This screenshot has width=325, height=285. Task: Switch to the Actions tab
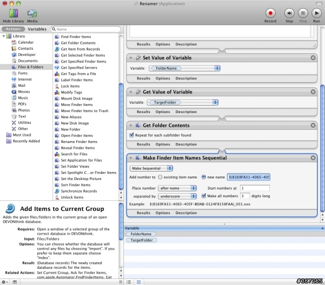coord(13,29)
